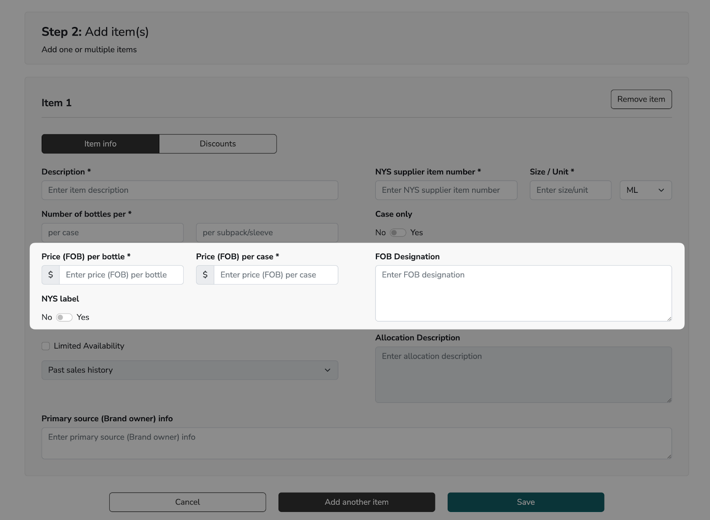Image resolution: width=710 pixels, height=520 pixels.
Task: Focus the NYS supplier item number field
Action: coord(446,190)
